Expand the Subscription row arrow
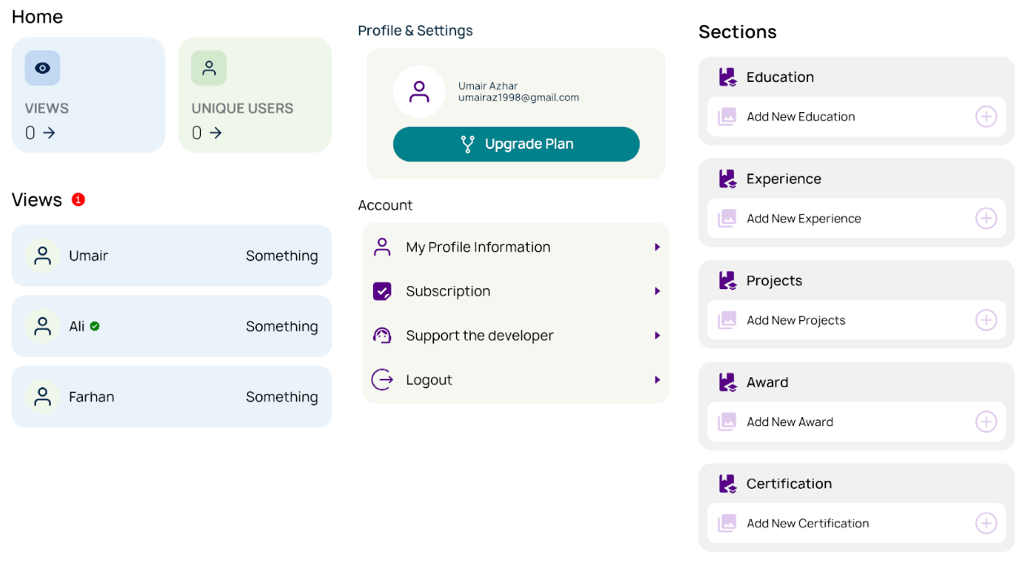The height and width of the screenshot is (580, 1031). [657, 291]
